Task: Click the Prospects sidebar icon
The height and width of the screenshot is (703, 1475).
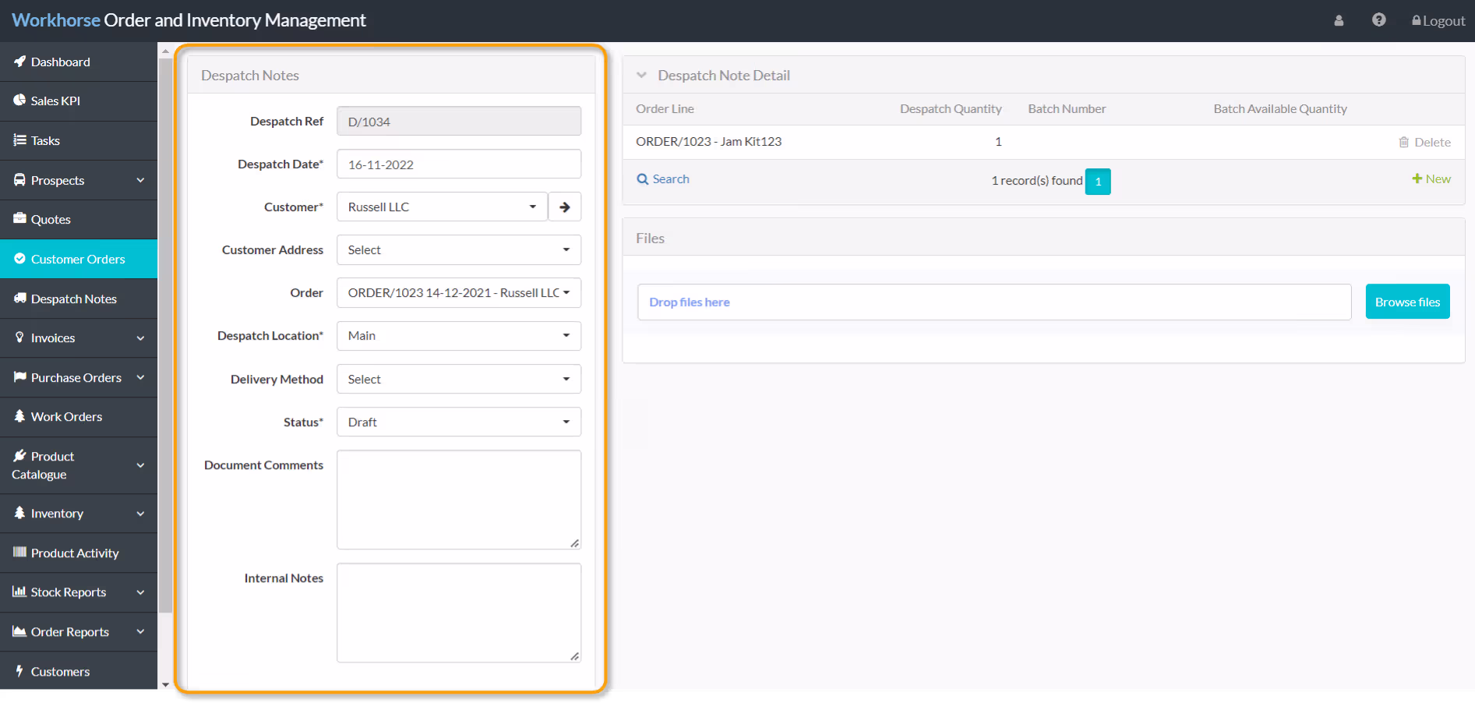Action: (x=19, y=180)
